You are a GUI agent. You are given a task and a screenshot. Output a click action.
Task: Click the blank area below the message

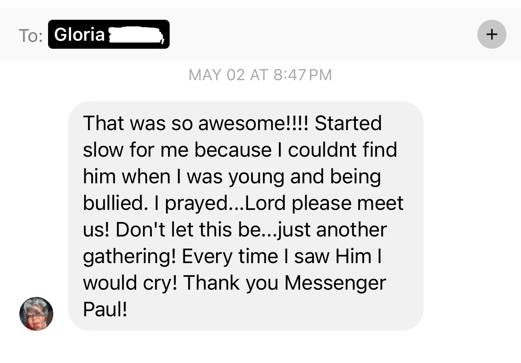click(260, 348)
